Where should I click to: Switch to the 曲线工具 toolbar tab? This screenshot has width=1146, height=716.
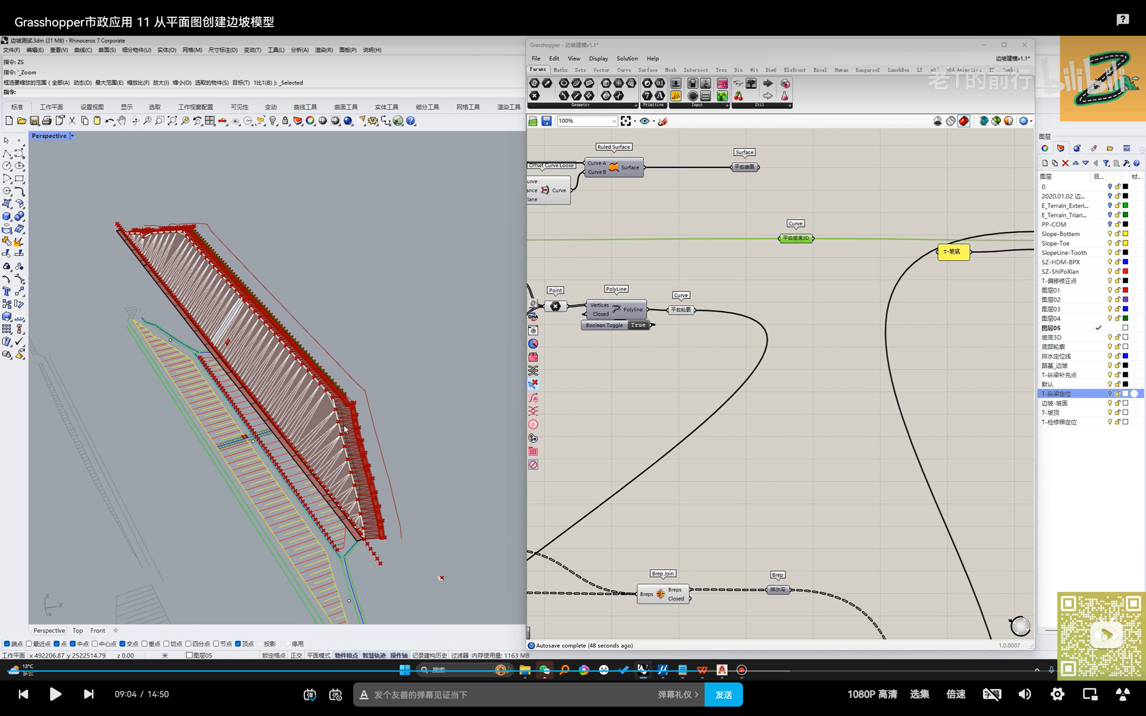tap(305, 107)
